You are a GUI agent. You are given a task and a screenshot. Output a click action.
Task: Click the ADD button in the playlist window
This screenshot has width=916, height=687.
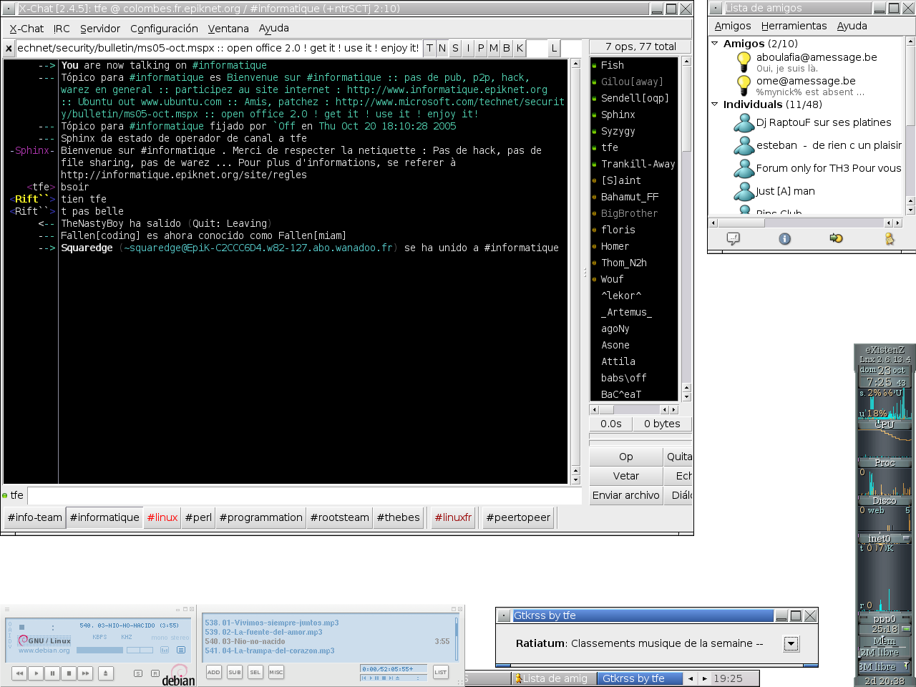coord(213,672)
